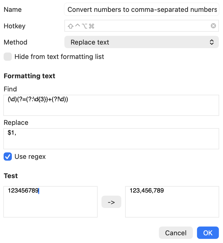Click the 'Method' field label
The height and width of the screenshot is (243, 223).
(15, 42)
